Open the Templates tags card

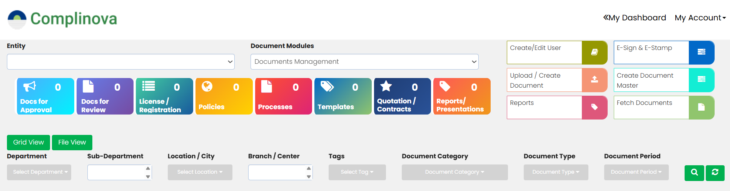(x=343, y=96)
